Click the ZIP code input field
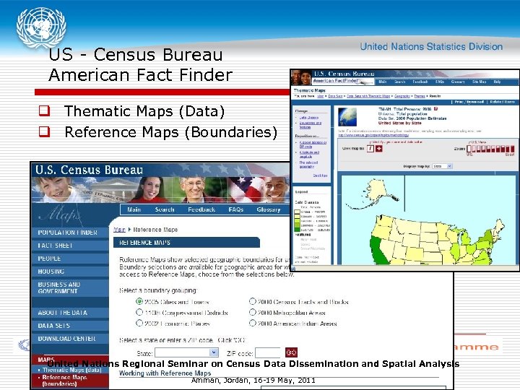Viewport: 520px width, 390px height. point(268,352)
